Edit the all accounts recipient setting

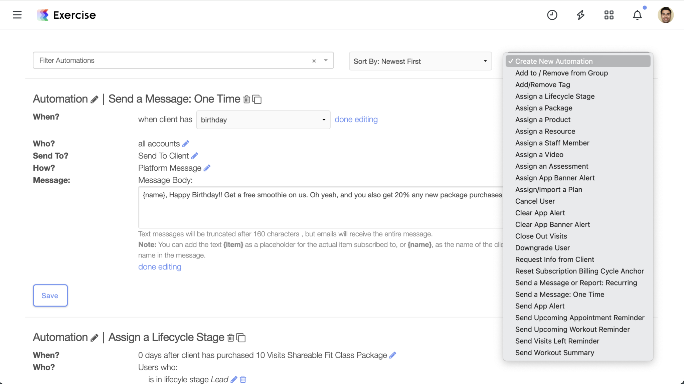coord(186,144)
